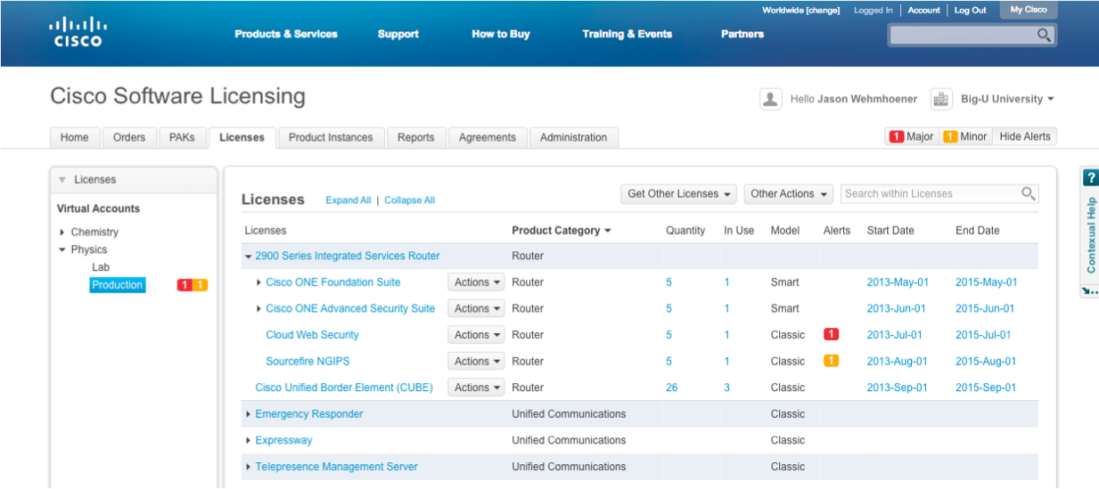This screenshot has height=489, width=1099.
Task: Switch to the Agreements tab
Action: pyautogui.click(x=488, y=137)
